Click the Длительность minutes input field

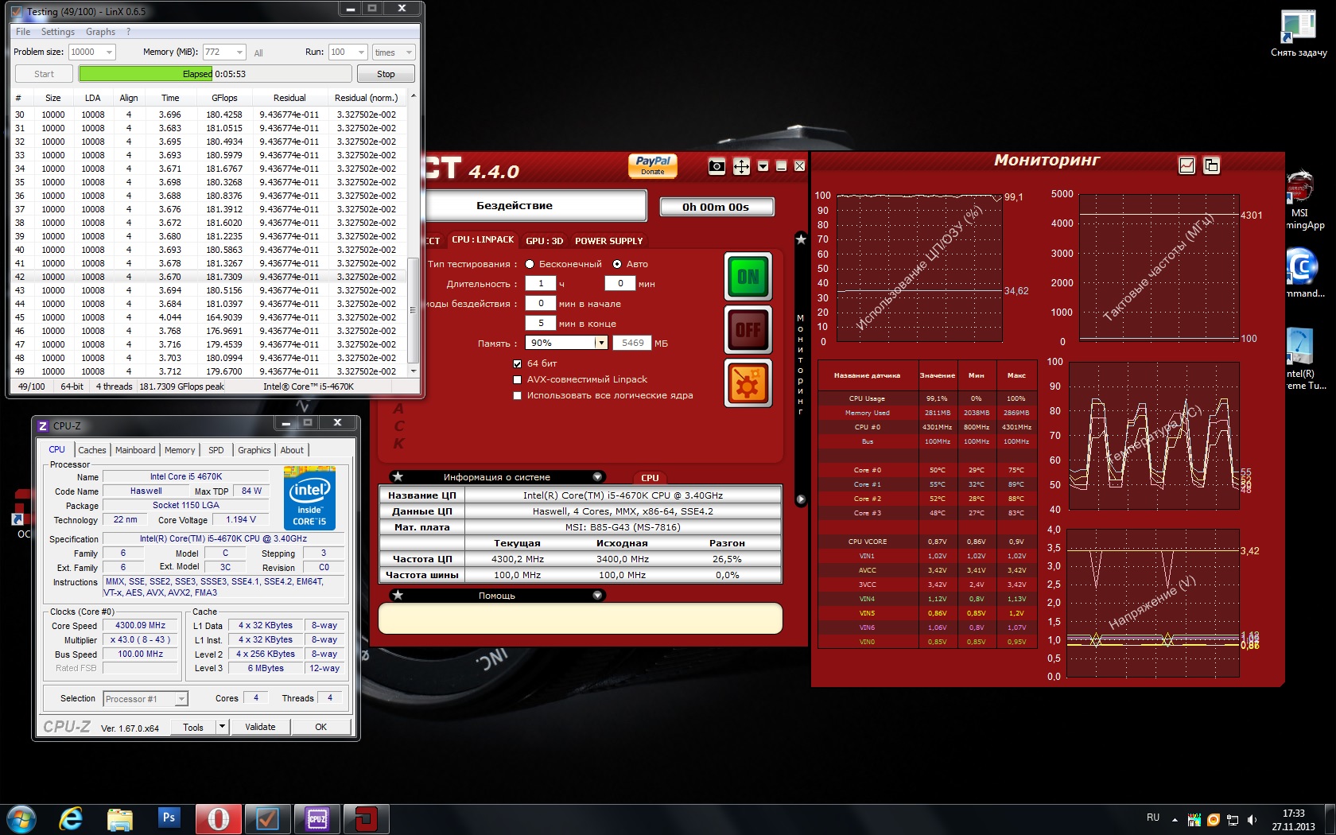[x=620, y=283]
